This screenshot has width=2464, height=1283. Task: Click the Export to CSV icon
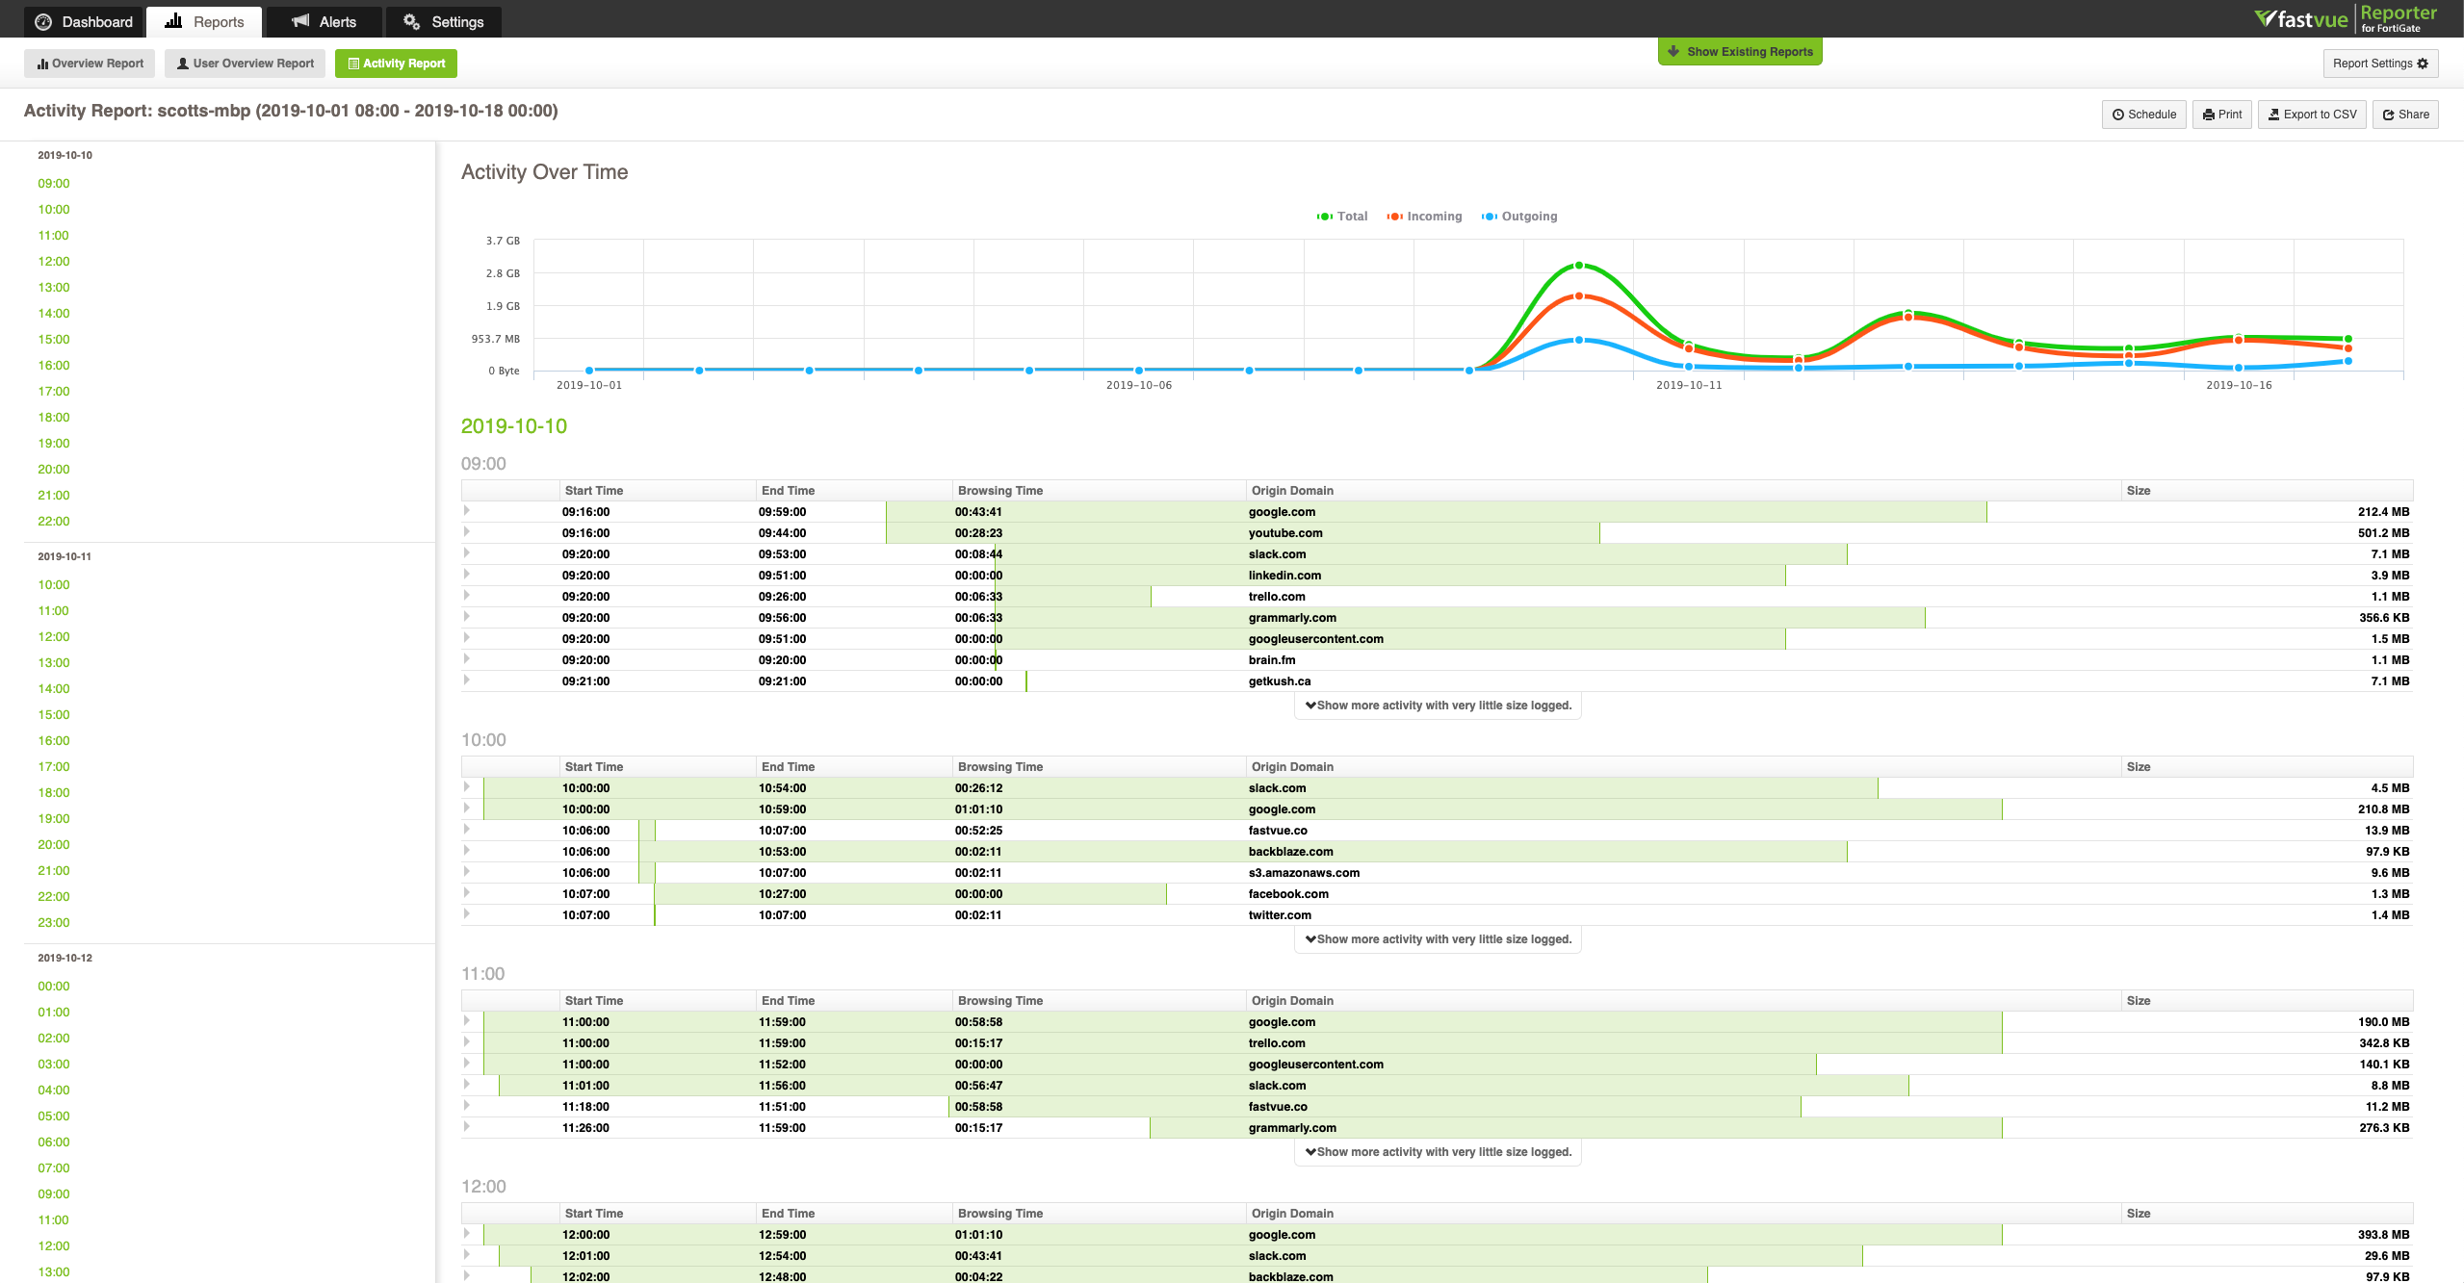[2273, 115]
